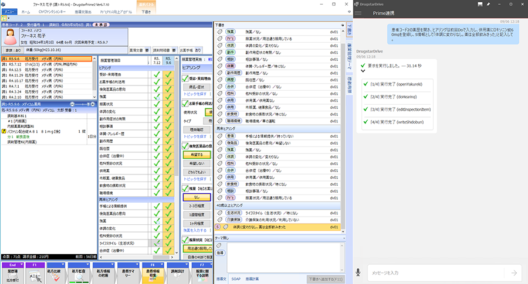This screenshot has width=528, height=284.
Task: Open the 処方監査 magnifier icon
Action: click(x=79, y=276)
